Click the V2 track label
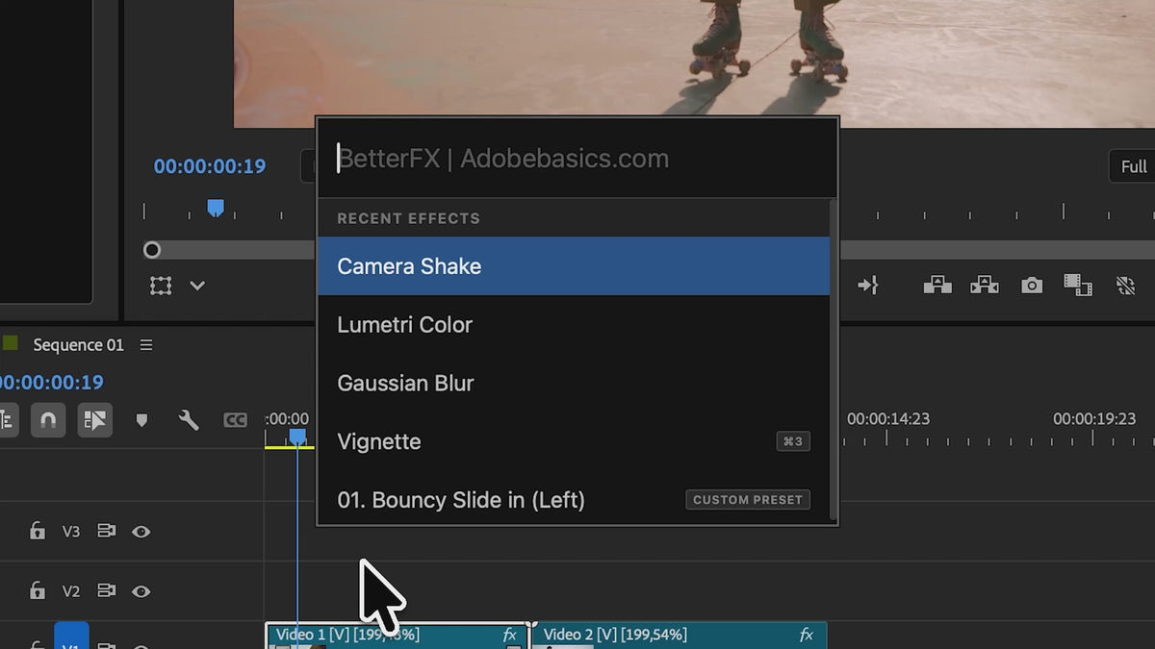The image size is (1155, 649). 71,591
